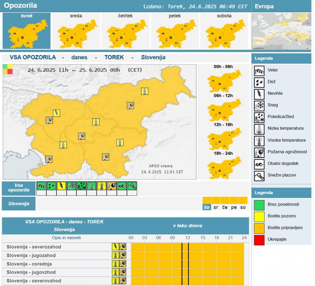Open the četrtek forecast map tab
Image resolution: width=315 pixels, height=286 pixels.
125,31
